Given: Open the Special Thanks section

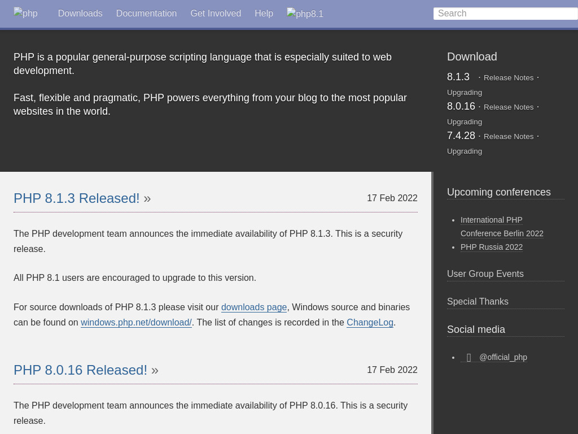Looking at the screenshot, I should click(x=478, y=302).
